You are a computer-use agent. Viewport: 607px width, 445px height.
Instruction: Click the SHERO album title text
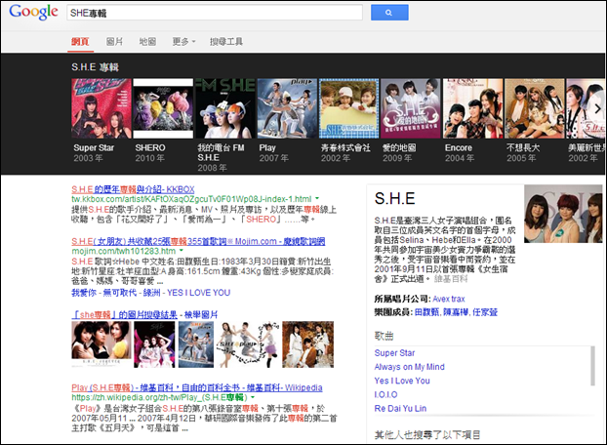click(150, 147)
